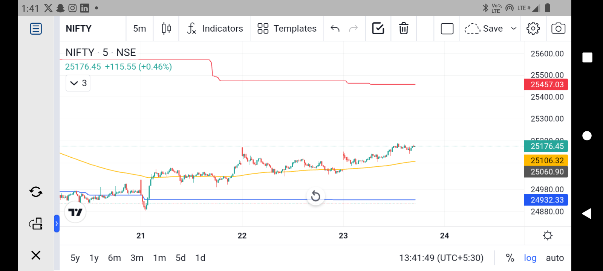Click the red 25457.03 price label

[x=546, y=84]
